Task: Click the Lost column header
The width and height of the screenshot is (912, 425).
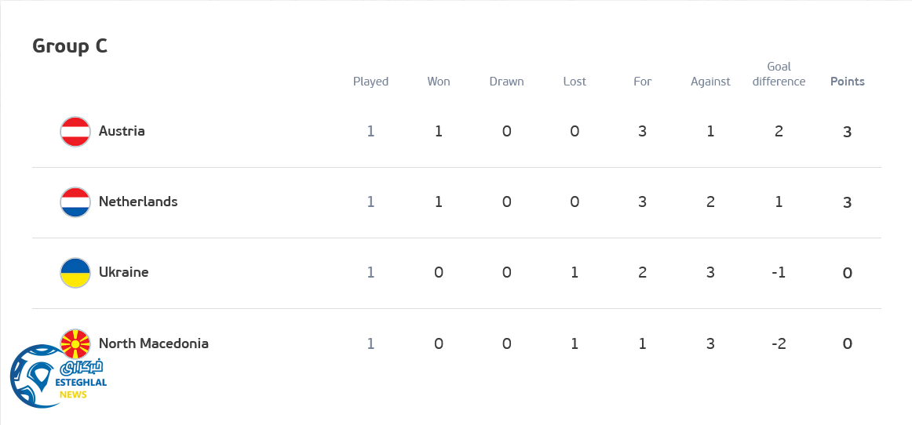Action: point(575,82)
